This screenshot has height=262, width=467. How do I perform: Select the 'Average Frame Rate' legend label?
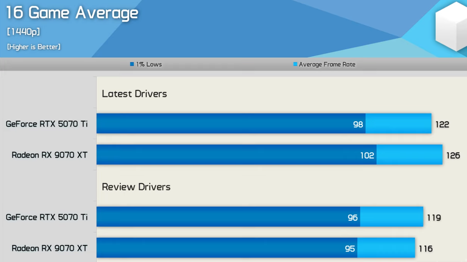click(327, 64)
